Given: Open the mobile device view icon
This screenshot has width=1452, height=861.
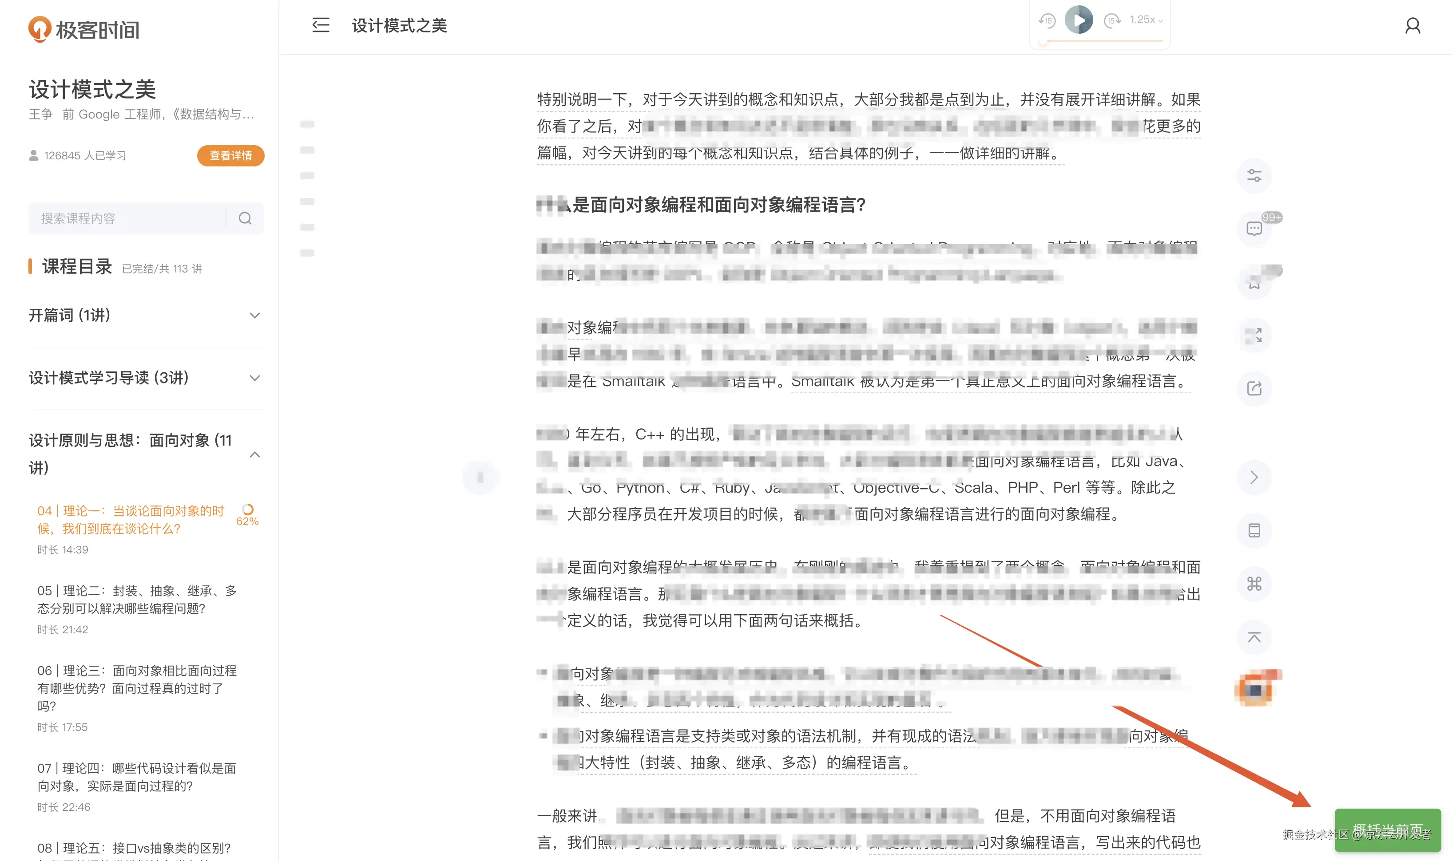Looking at the screenshot, I should pos(1254,530).
